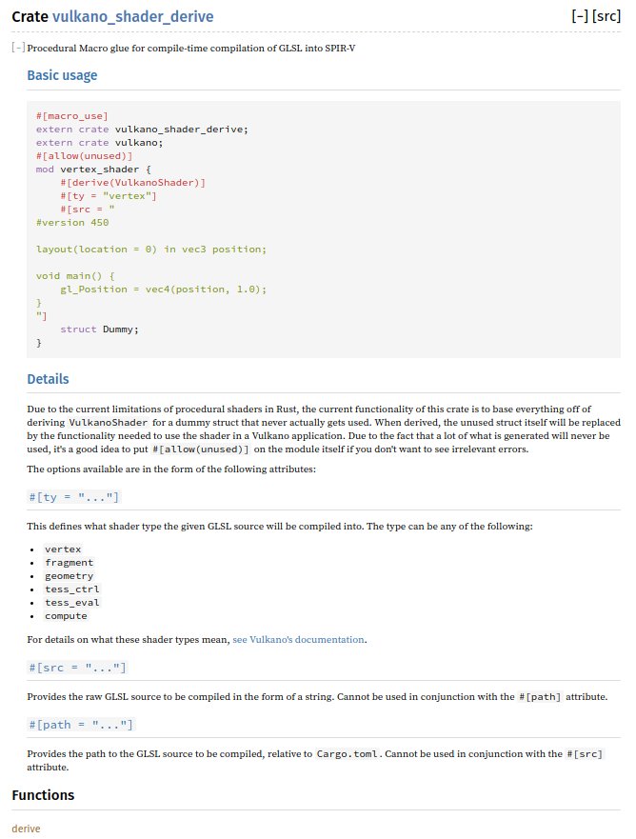Click "#version 450" in the code block
The width and height of the screenshot is (636, 839).
[72, 223]
